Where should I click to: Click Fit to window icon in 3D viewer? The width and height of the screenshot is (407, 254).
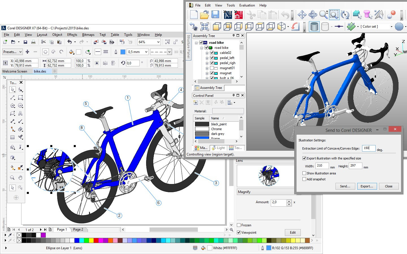coord(204,27)
